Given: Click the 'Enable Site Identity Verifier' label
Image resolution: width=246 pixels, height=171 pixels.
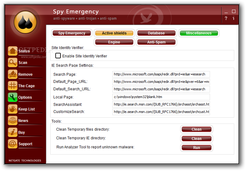Looking at the screenshot, I should coord(85,56).
